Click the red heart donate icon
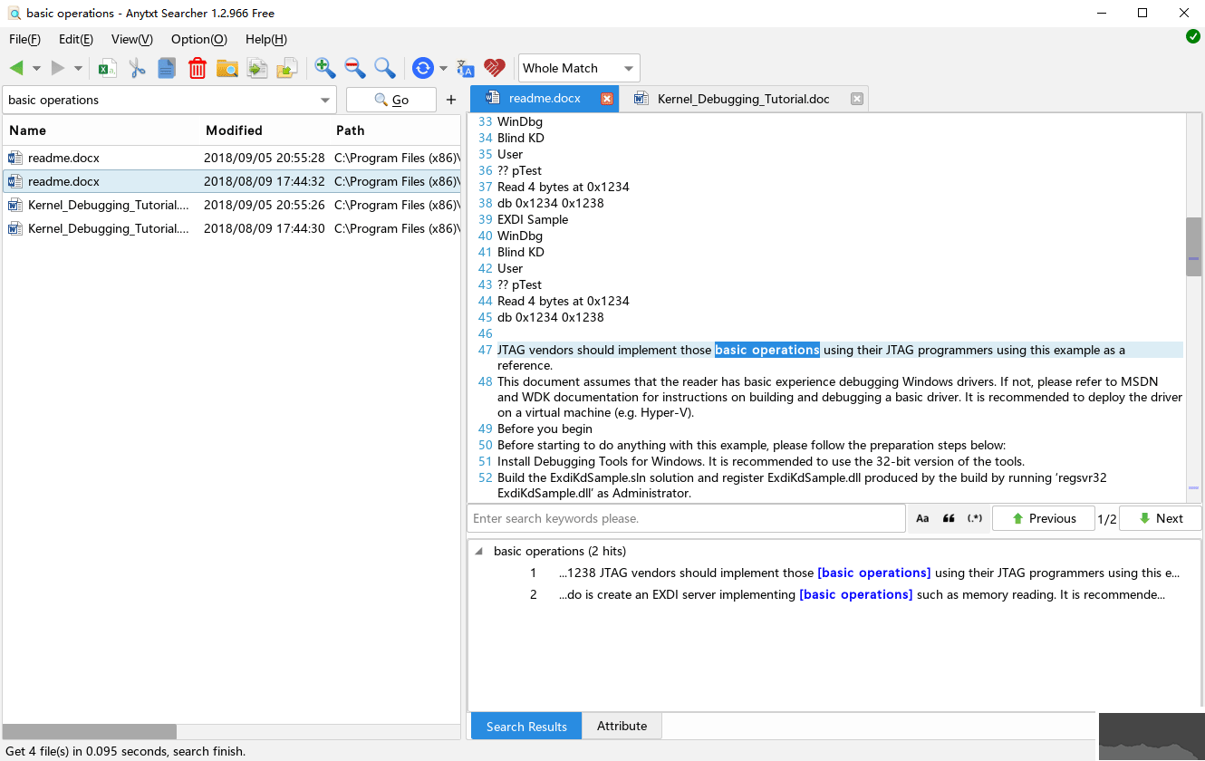 [x=494, y=68]
